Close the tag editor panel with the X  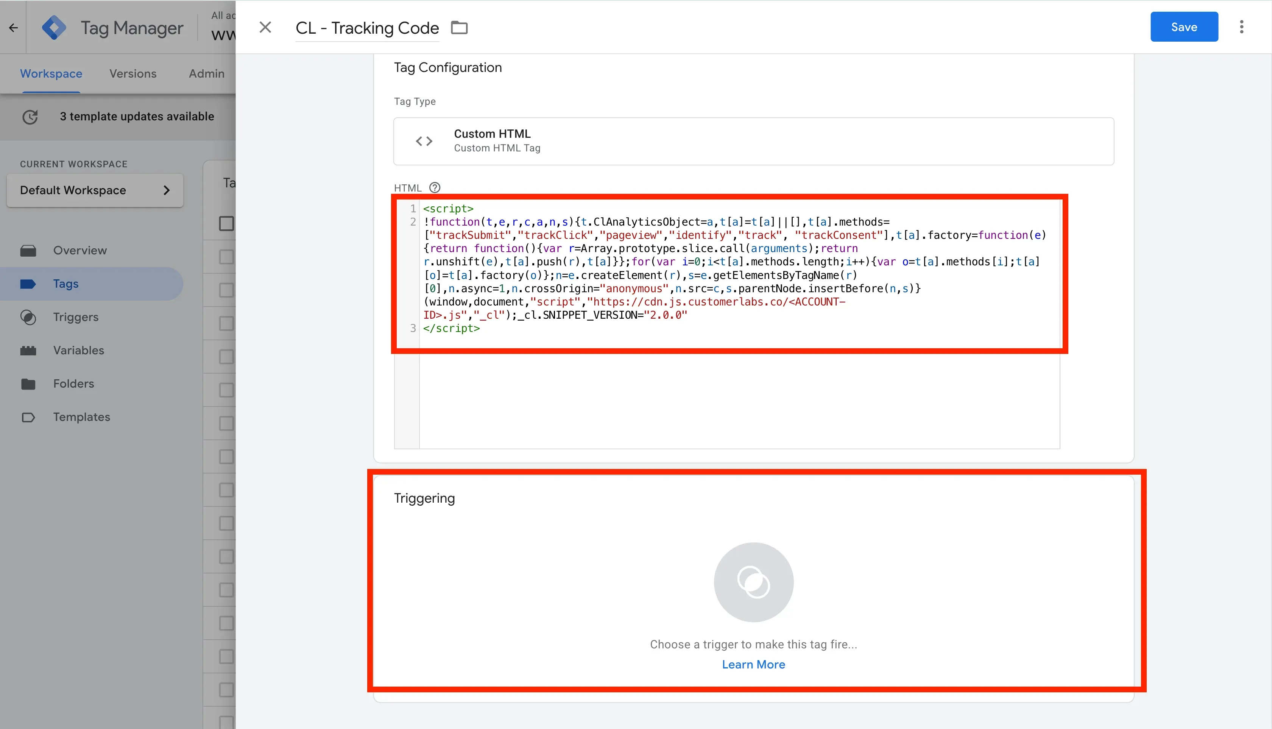265,28
